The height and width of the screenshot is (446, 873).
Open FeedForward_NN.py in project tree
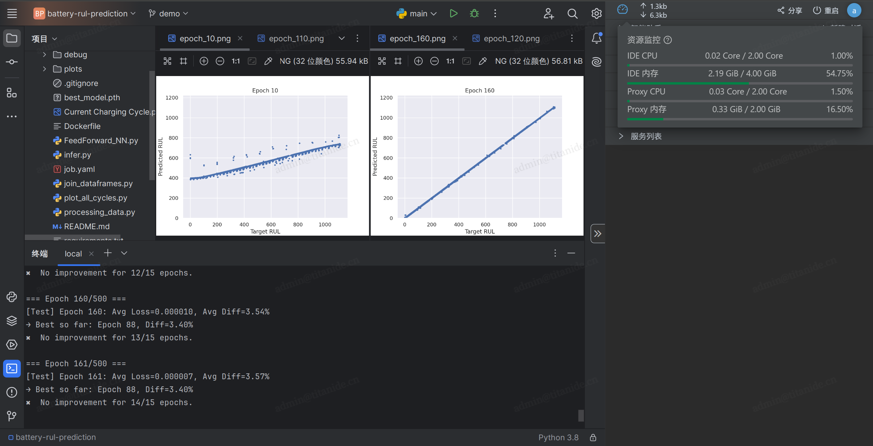(101, 140)
